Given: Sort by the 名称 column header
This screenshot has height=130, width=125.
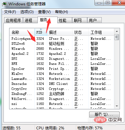Looking at the screenshot, I should click(22, 32).
